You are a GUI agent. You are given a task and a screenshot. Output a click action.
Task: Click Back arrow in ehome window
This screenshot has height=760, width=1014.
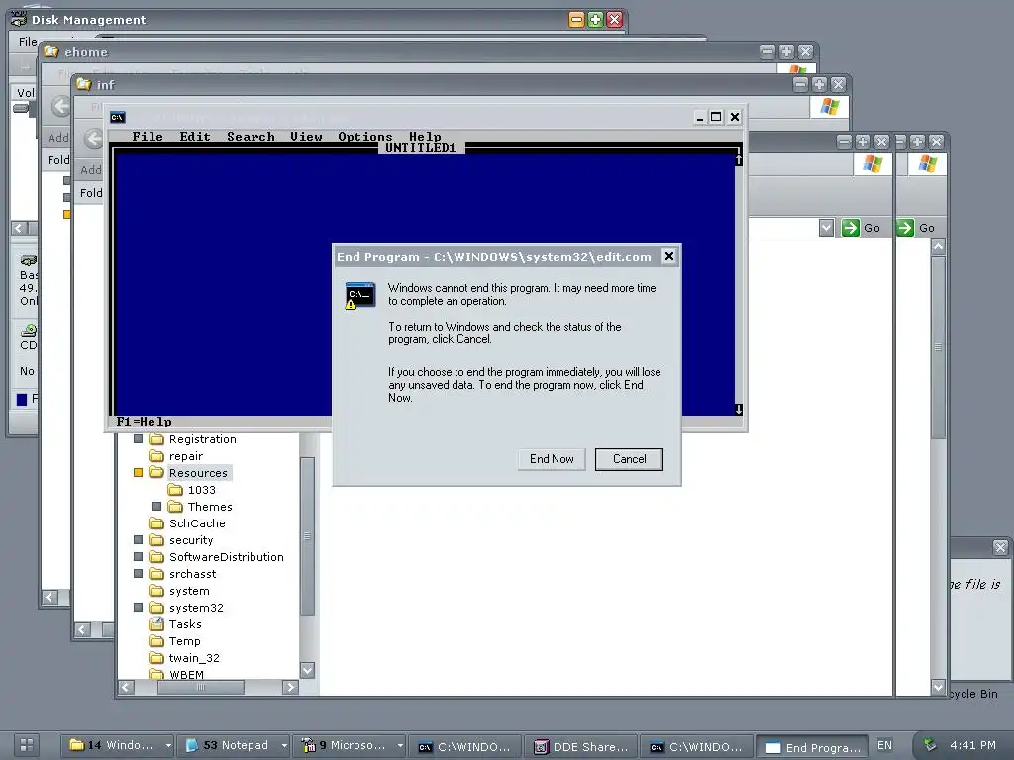60,106
